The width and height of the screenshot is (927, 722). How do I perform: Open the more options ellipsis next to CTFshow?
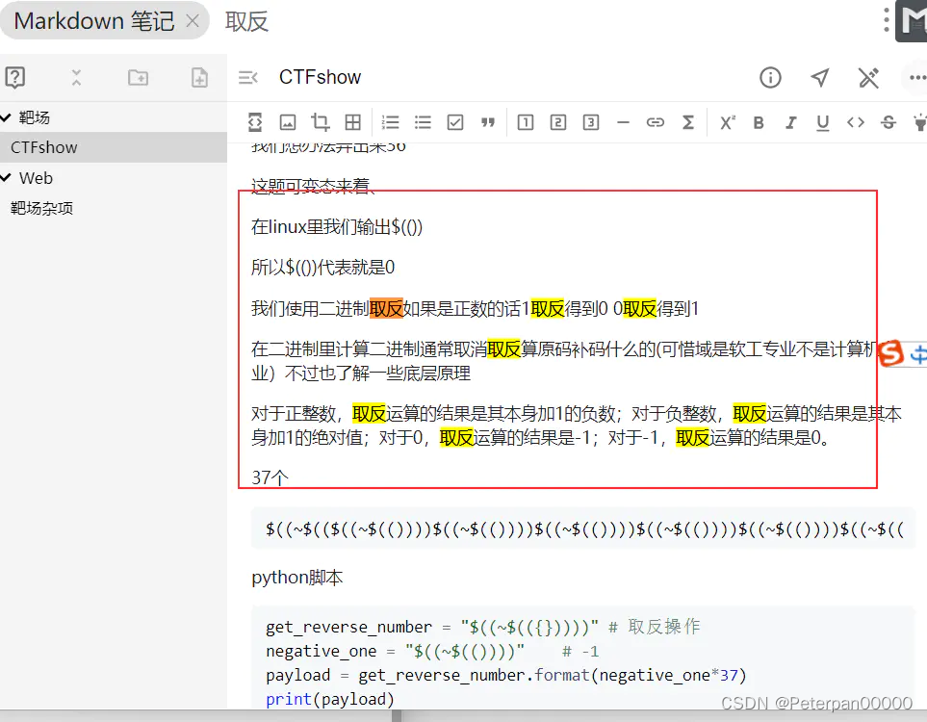click(x=917, y=77)
